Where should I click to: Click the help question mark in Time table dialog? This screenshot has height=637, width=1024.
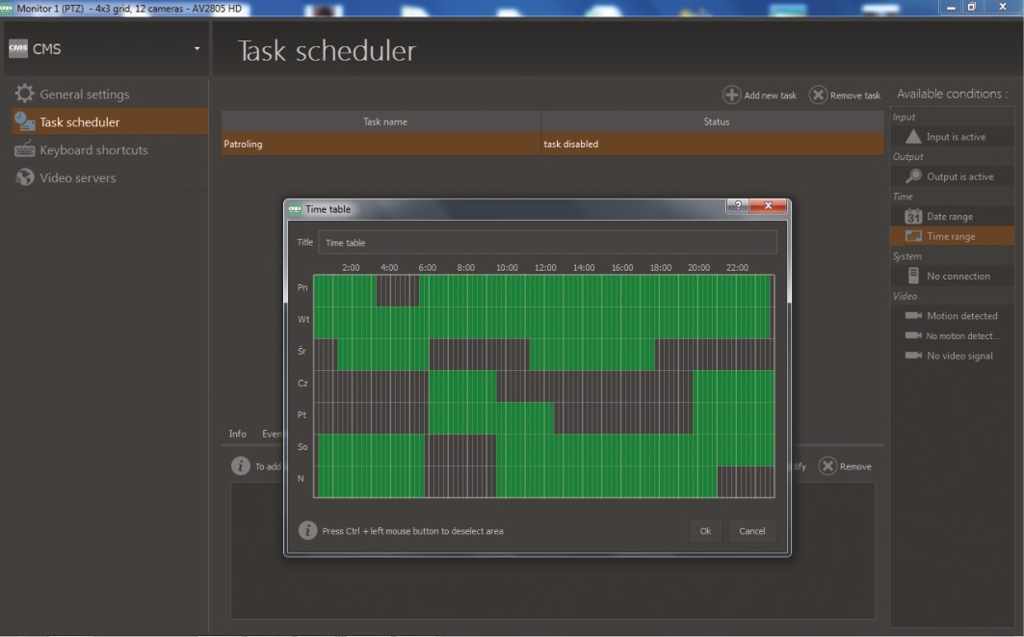(x=737, y=206)
